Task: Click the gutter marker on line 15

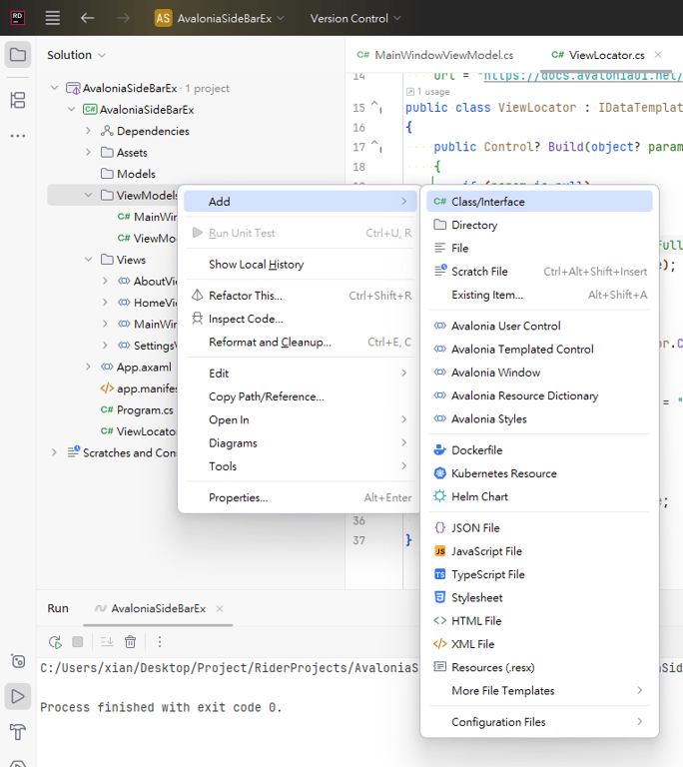Action: [x=376, y=106]
